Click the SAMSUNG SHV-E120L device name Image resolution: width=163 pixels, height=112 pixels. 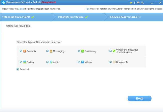point(19,26)
